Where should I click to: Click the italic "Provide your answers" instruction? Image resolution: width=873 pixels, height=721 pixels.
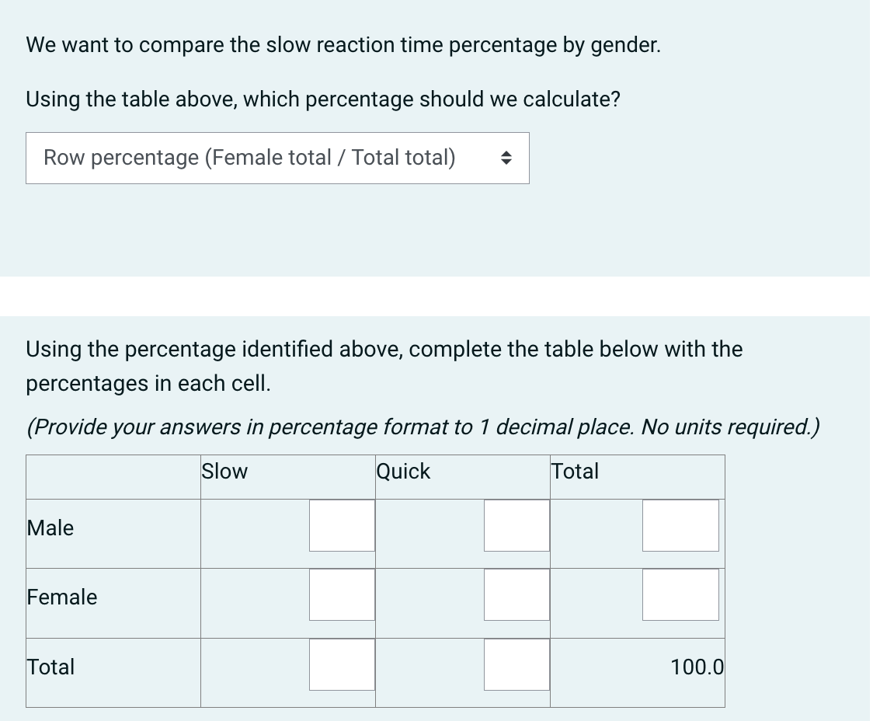coord(423,427)
